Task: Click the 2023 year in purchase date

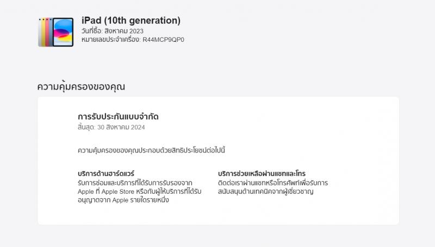Action: coord(136,31)
